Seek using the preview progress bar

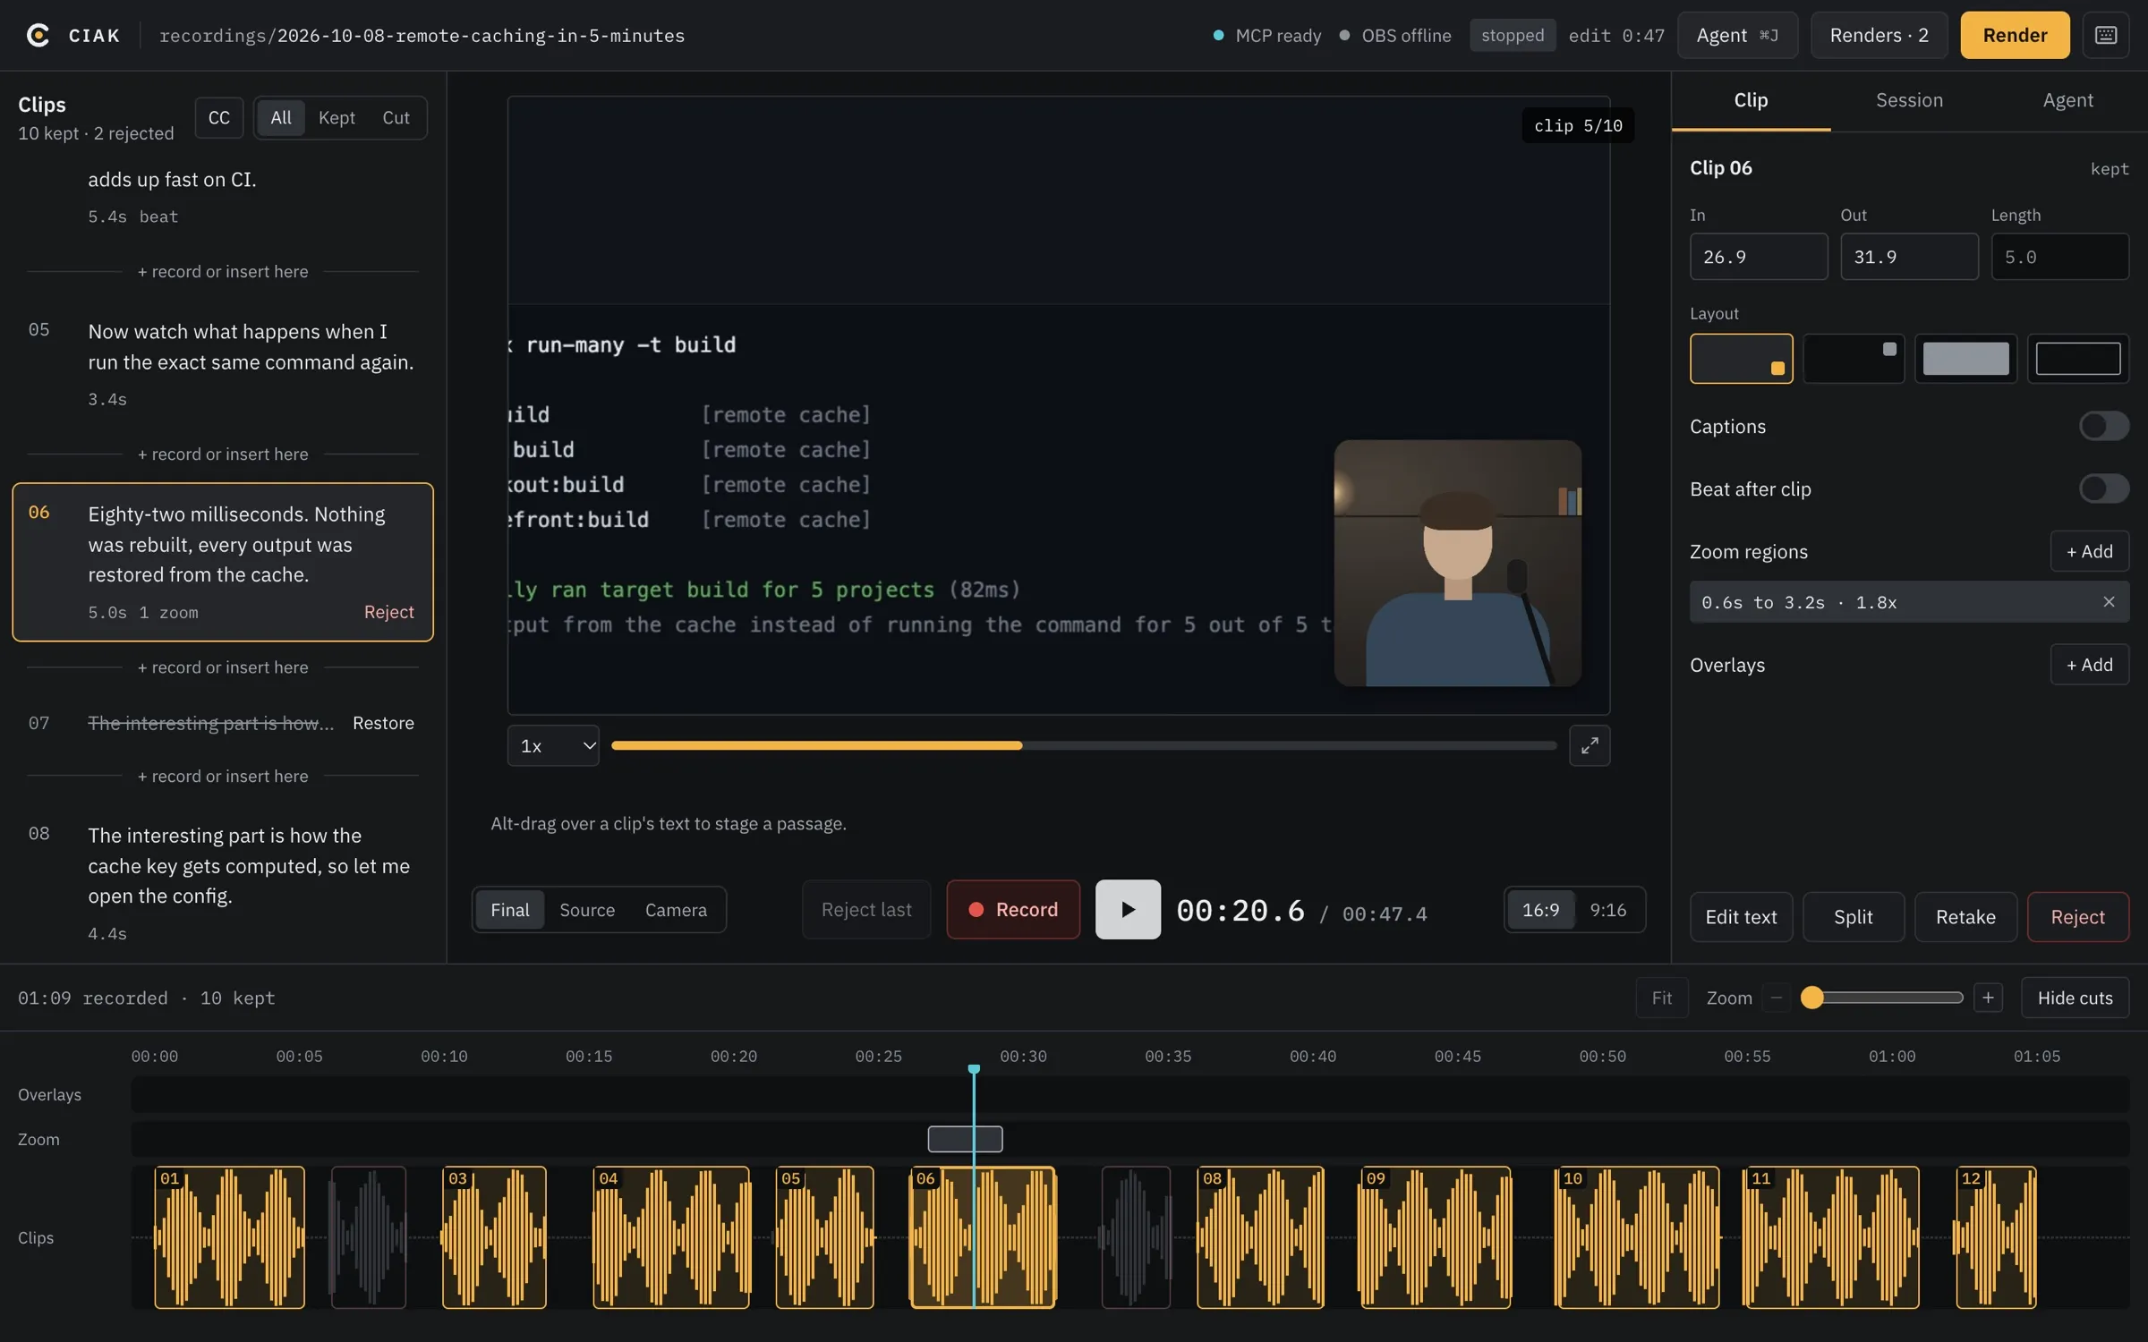1084,745
